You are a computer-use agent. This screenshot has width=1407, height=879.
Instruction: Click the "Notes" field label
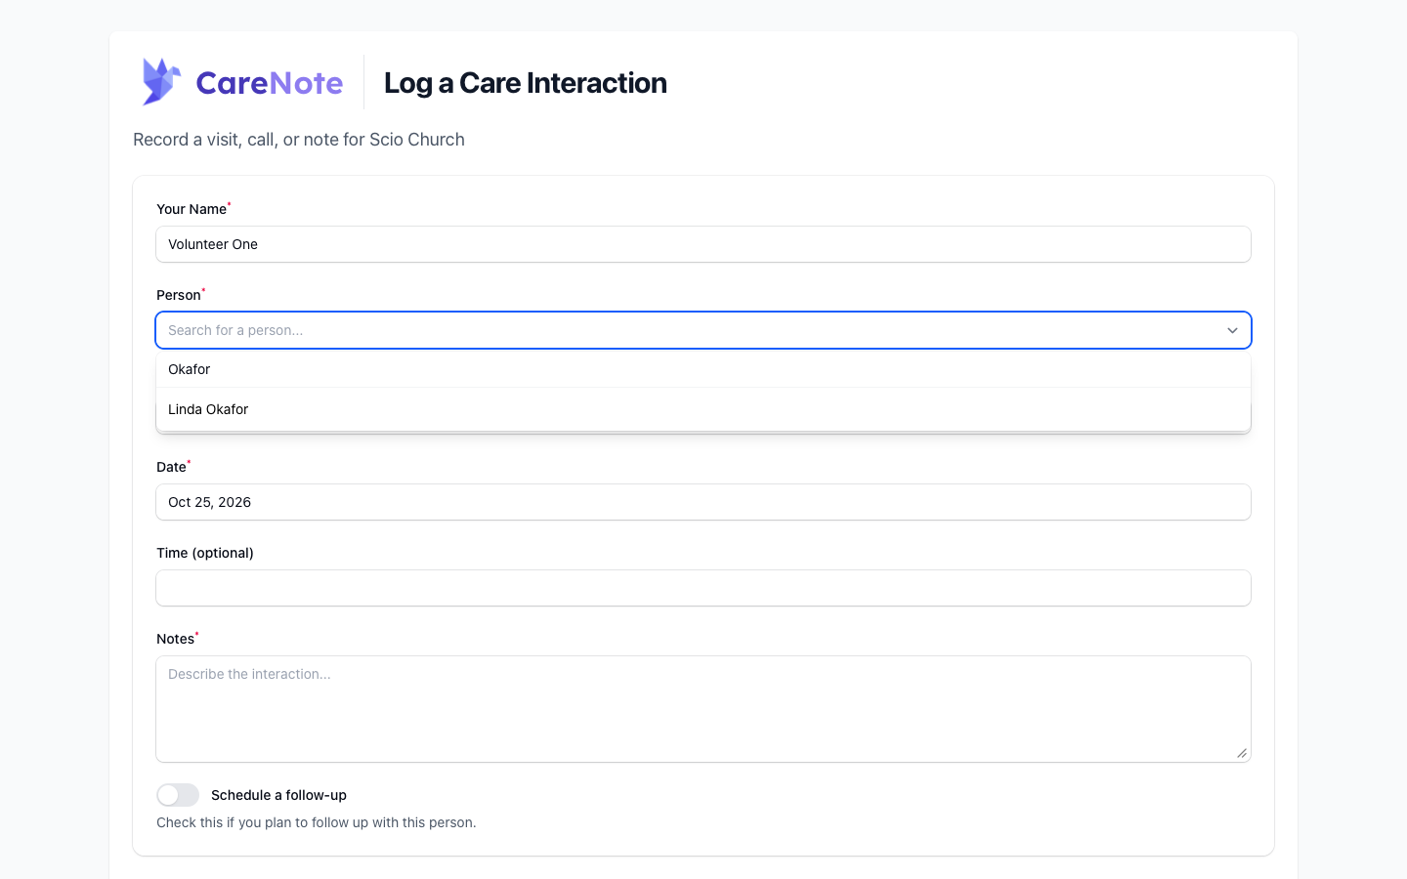point(176,639)
